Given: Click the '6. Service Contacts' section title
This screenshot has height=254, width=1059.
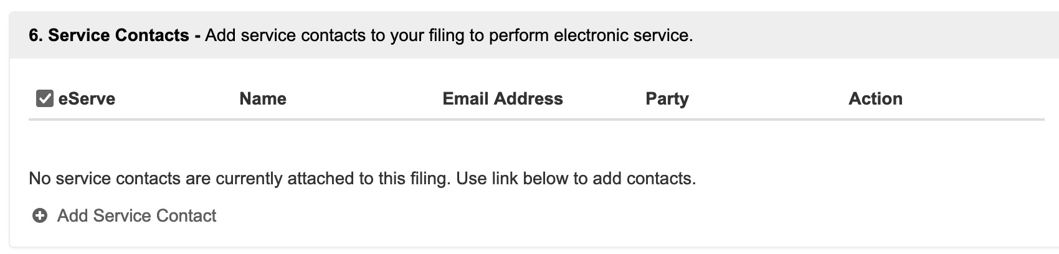Looking at the screenshot, I should pos(109,35).
